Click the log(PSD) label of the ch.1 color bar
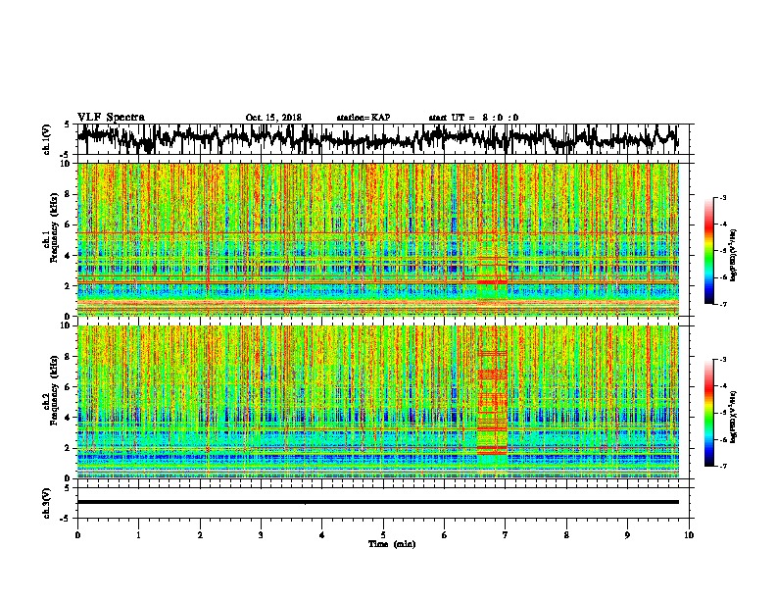 [x=734, y=255]
